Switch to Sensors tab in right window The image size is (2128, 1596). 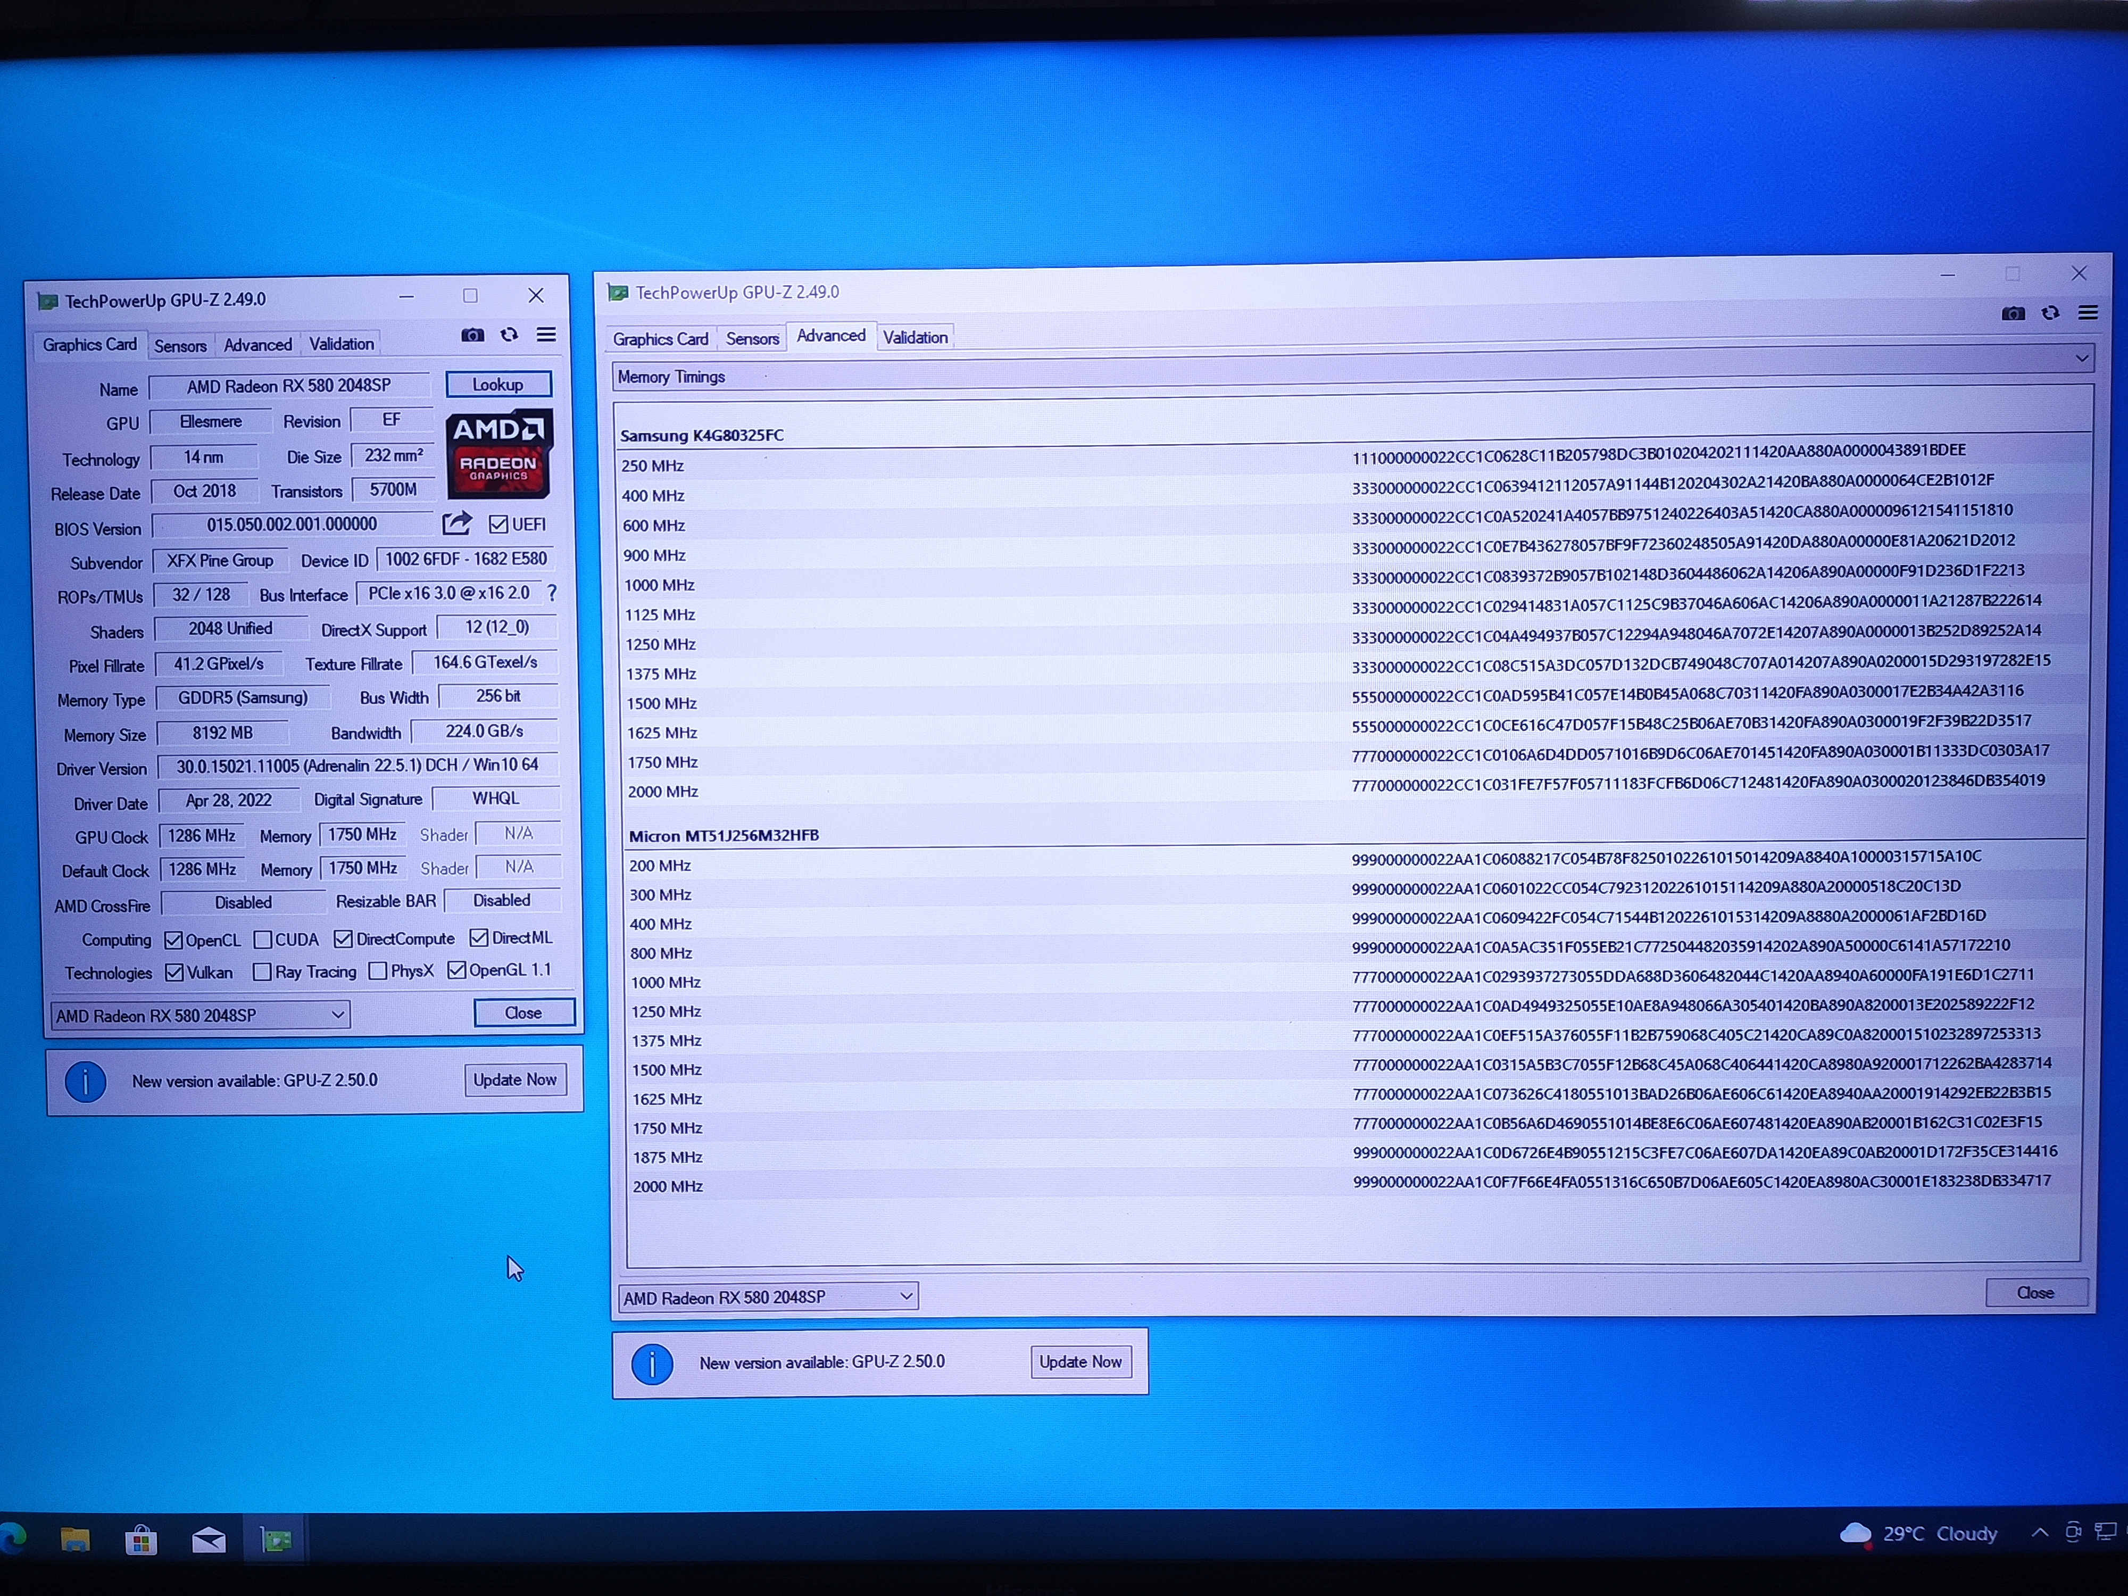(752, 339)
